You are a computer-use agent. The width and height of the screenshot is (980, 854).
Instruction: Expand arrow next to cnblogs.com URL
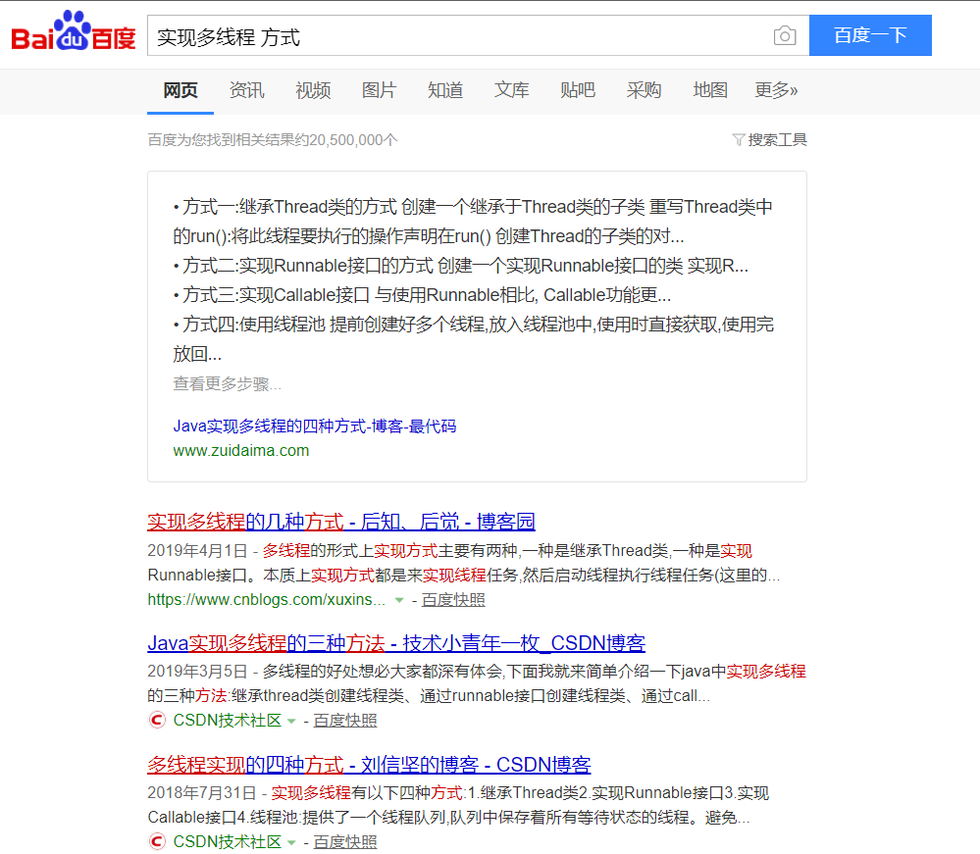(398, 600)
